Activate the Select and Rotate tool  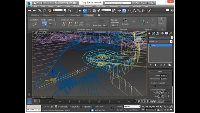click(89, 11)
